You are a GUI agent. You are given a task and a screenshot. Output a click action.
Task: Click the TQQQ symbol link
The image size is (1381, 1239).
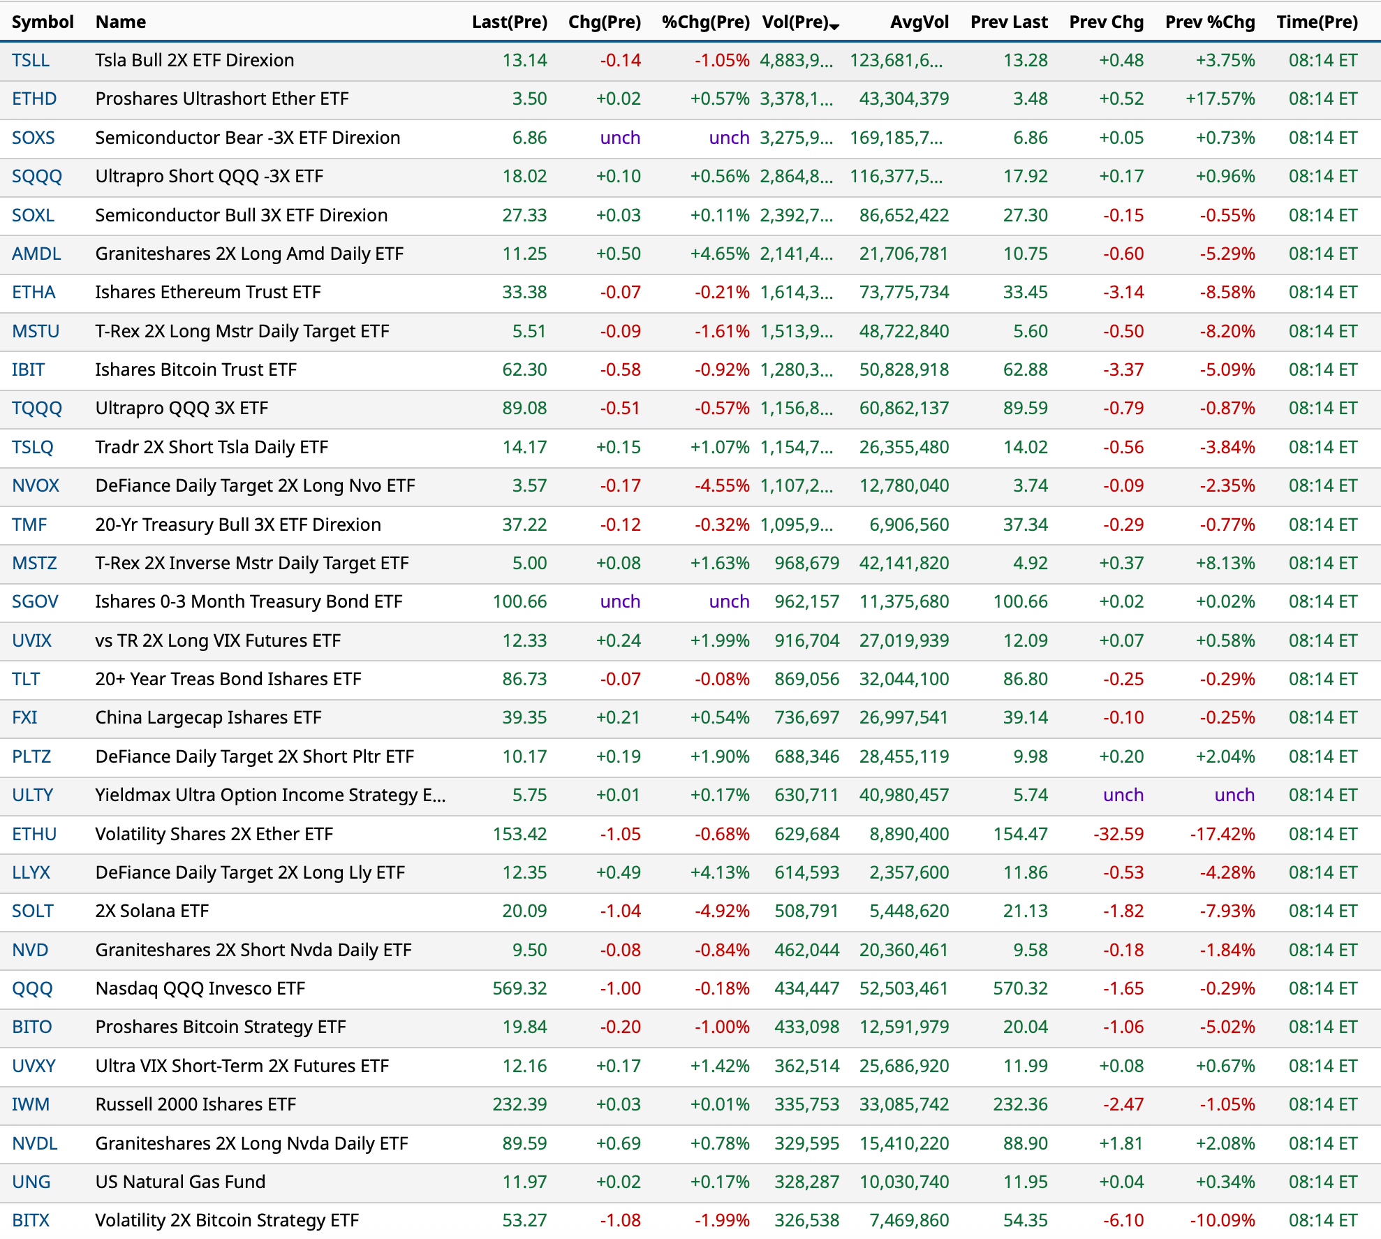coord(37,408)
